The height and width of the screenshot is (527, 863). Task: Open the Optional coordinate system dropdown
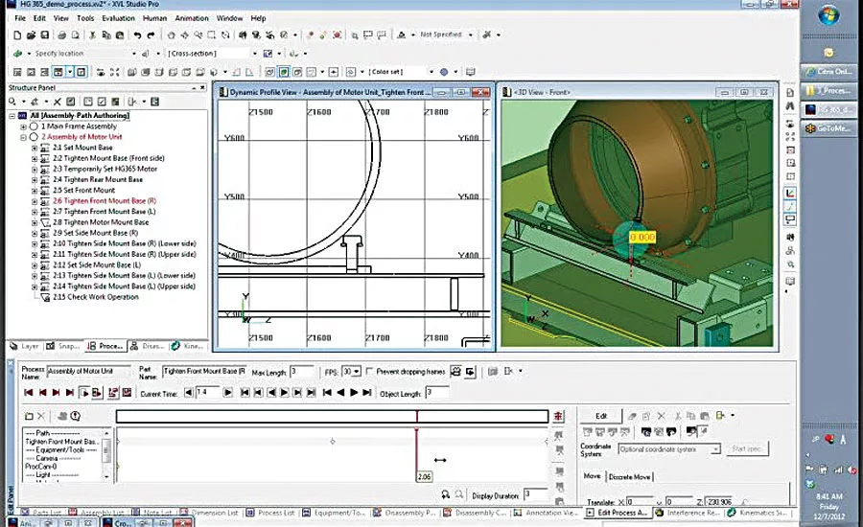[x=715, y=449]
